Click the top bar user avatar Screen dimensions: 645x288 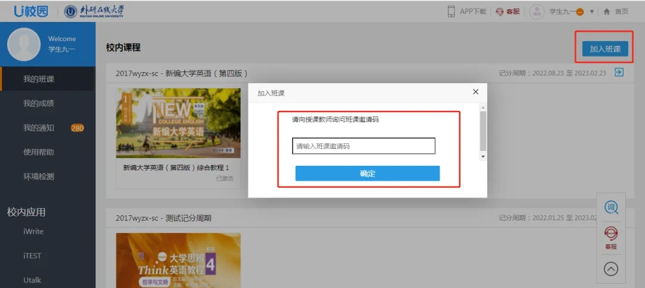point(537,11)
